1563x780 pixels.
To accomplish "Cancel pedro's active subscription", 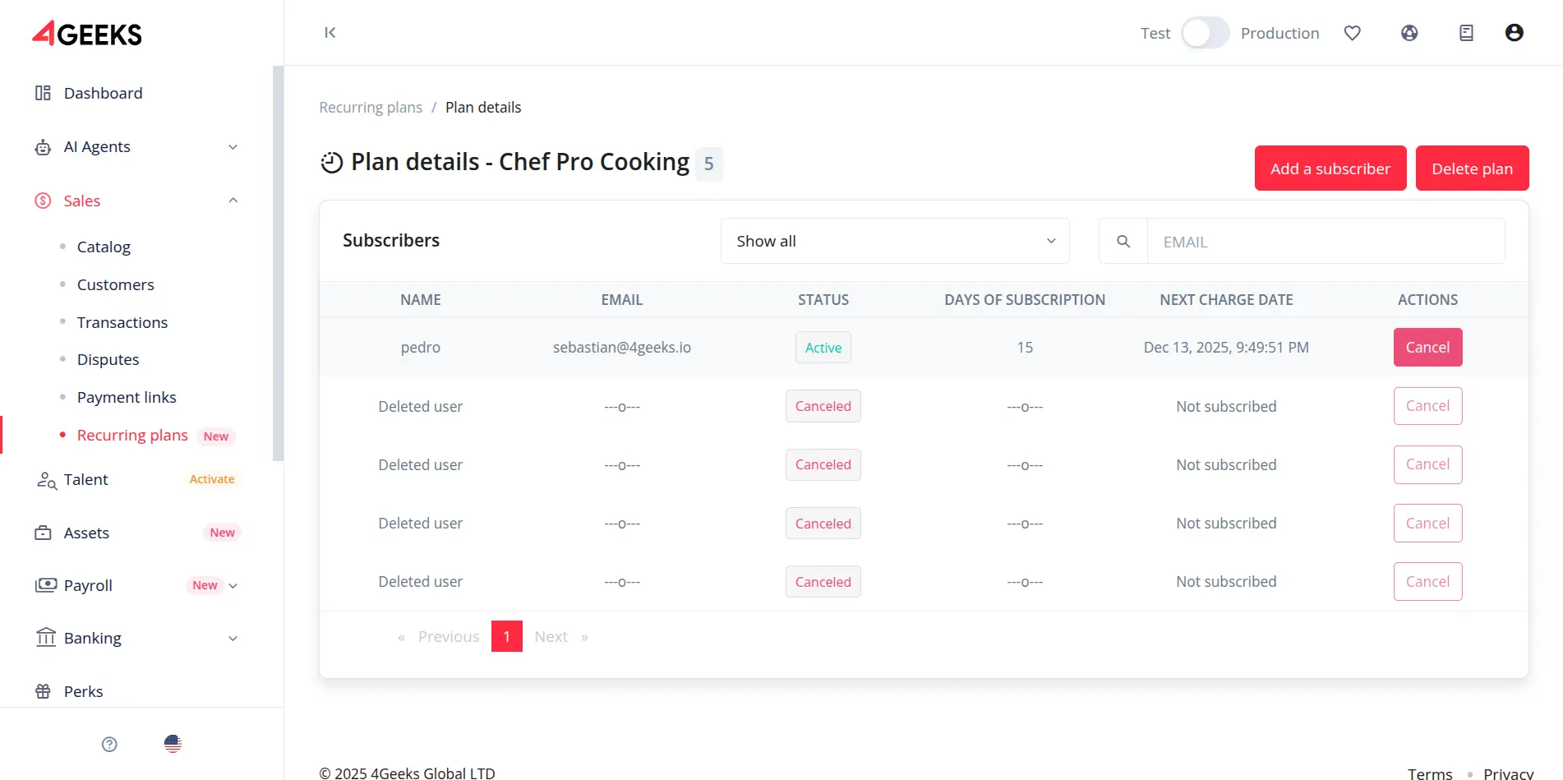I will pos(1427,347).
